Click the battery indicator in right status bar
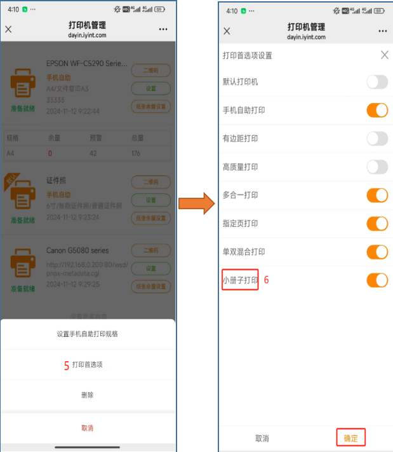 (379, 11)
